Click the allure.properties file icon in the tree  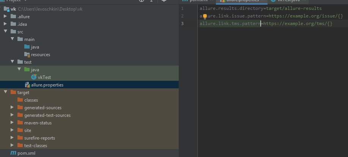click(27, 85)
